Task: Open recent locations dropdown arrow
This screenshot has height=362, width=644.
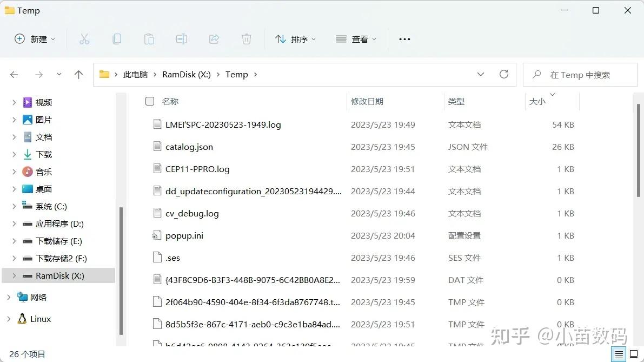Action: [59, 74]
